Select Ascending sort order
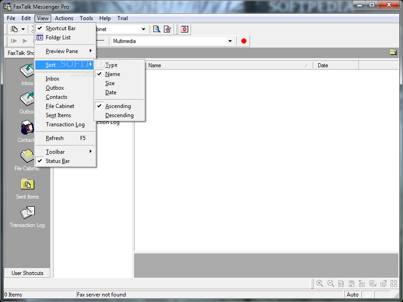Viewport: 403px width, 302px height. (119, 106)
